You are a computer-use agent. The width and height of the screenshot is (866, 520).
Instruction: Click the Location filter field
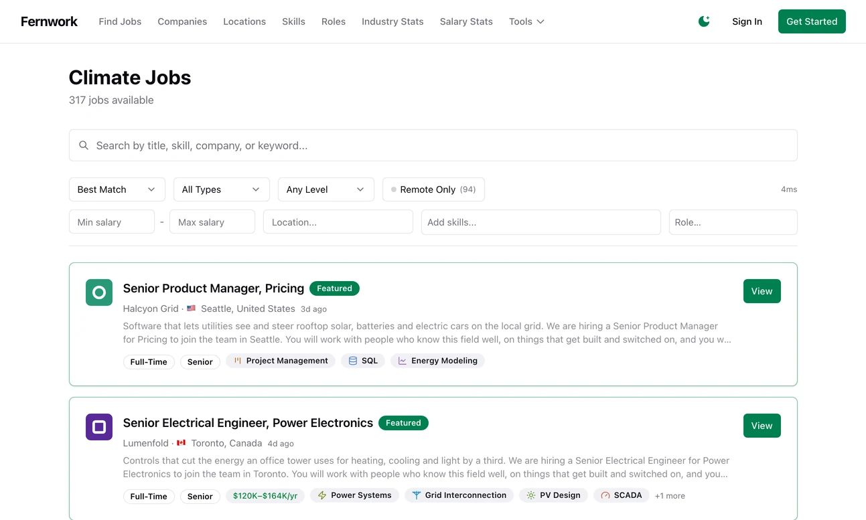pos(338,222)
